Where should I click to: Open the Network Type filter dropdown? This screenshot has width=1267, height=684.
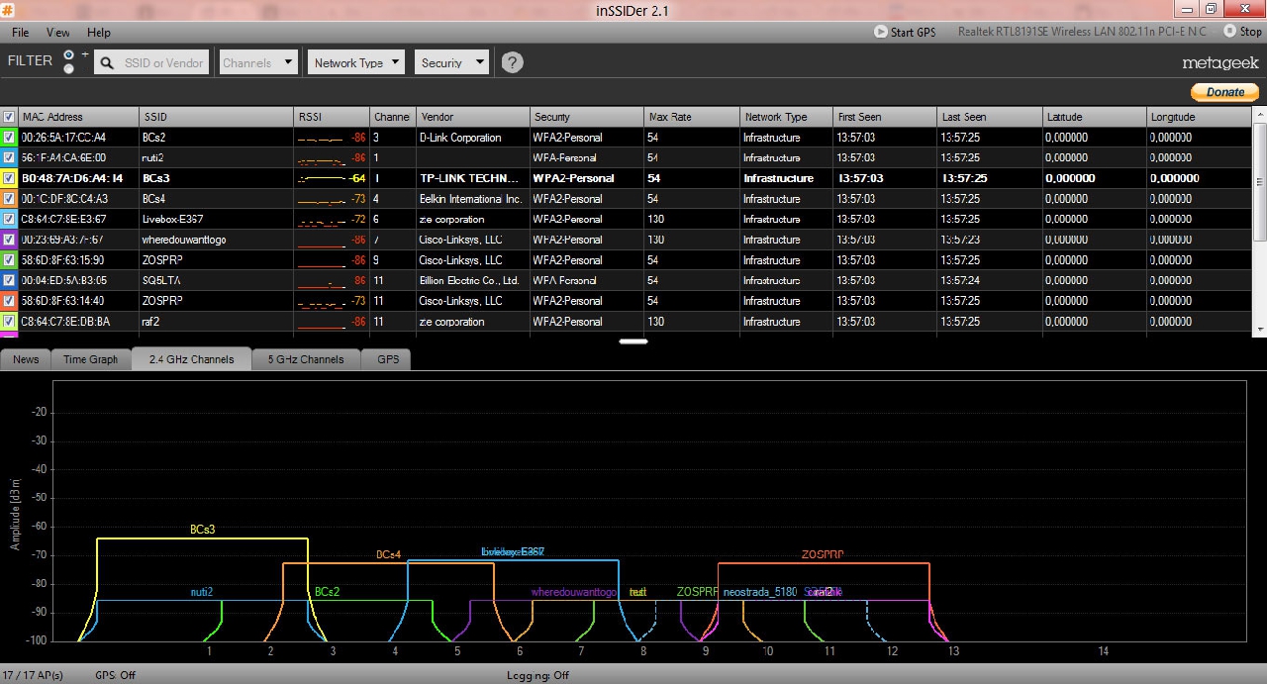355,62
